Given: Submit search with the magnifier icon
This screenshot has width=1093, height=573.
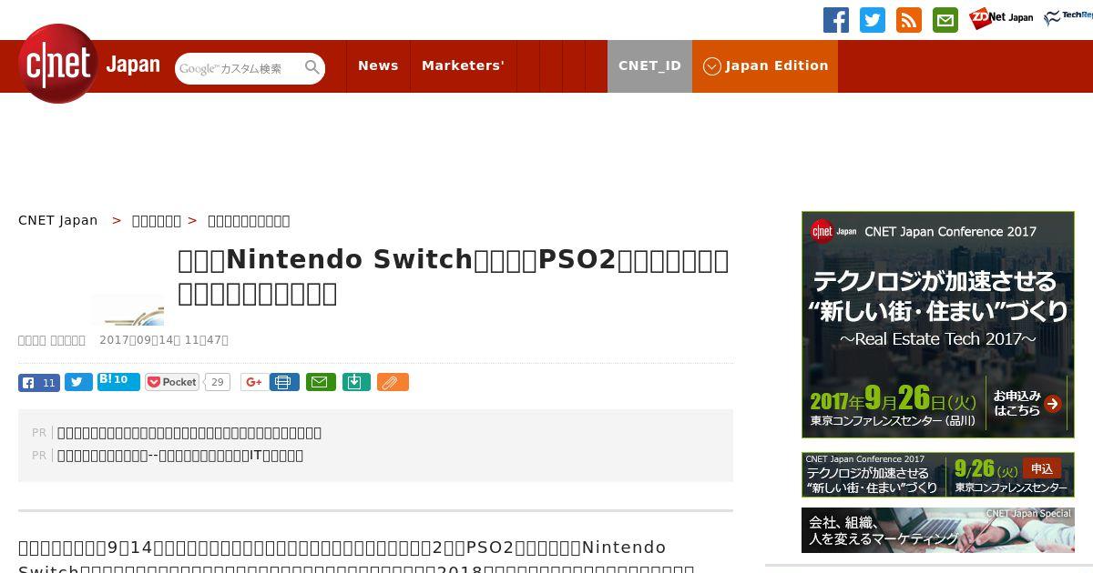Looking at the screenshot, I should (x=312, y=68).
